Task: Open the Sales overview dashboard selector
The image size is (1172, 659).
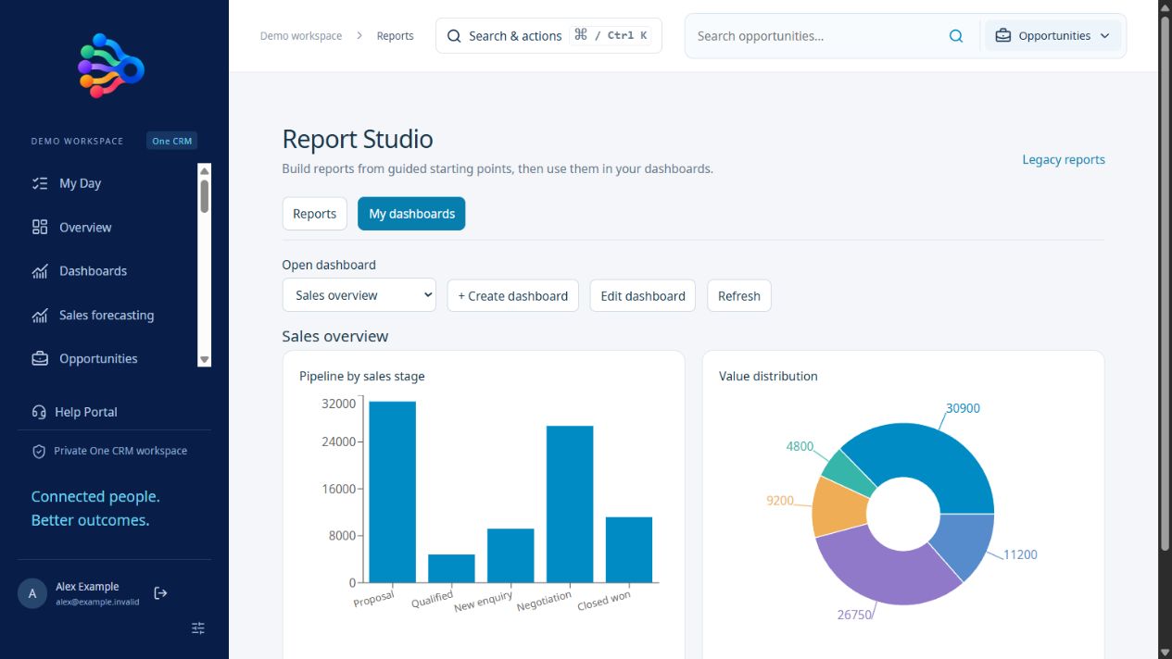Action: pyautogui.click(x=359, y=295)
